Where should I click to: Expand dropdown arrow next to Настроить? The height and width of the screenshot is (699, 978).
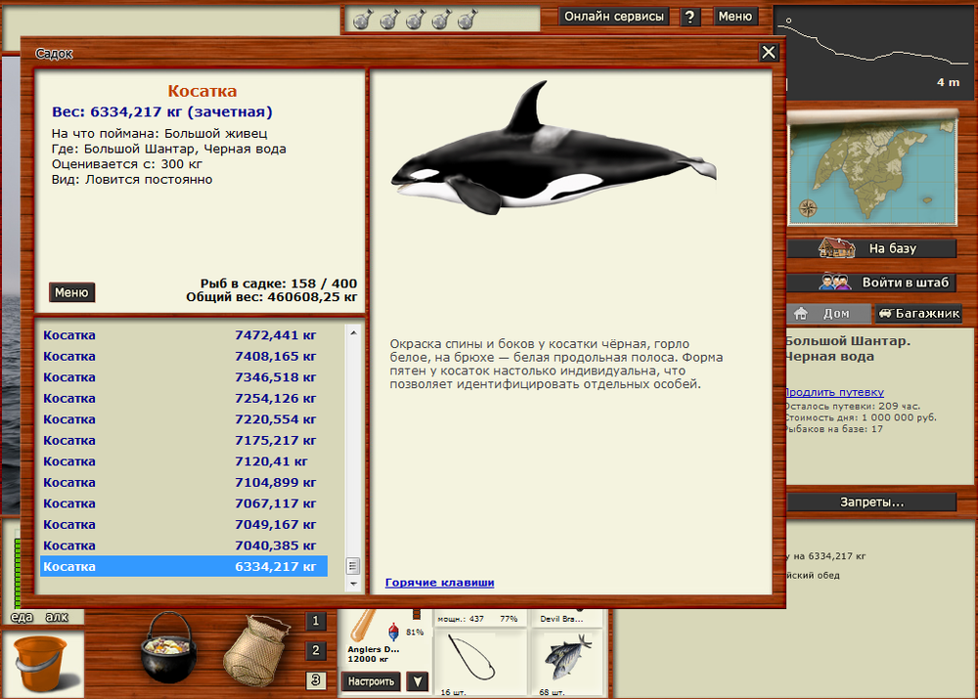(x=418, y=681)
